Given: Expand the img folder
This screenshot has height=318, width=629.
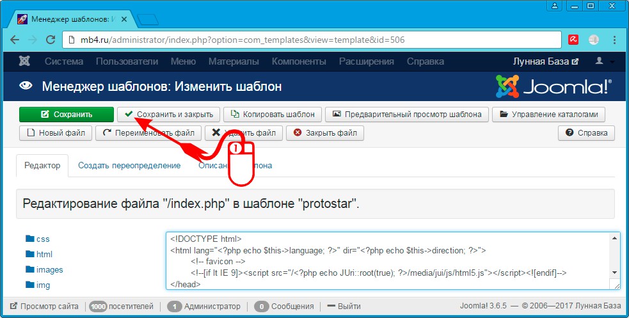Looking at the screenshot, I should pyautogui.click(x=38, y=285).
